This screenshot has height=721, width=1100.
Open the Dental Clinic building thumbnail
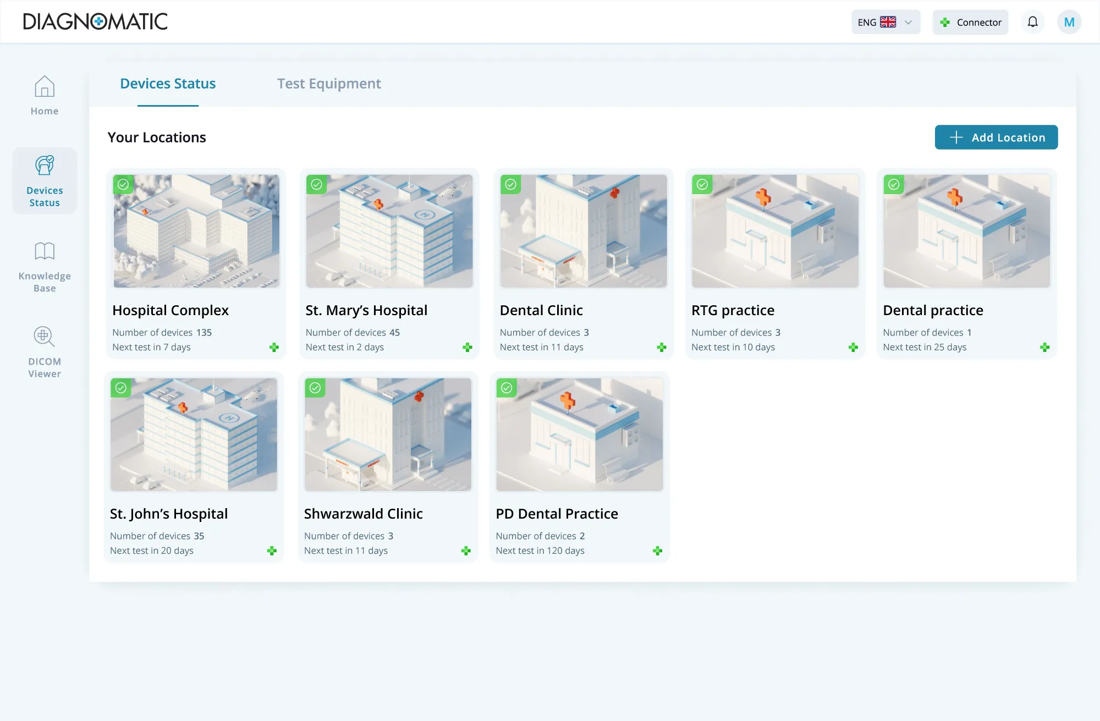[x=583, y=231]
